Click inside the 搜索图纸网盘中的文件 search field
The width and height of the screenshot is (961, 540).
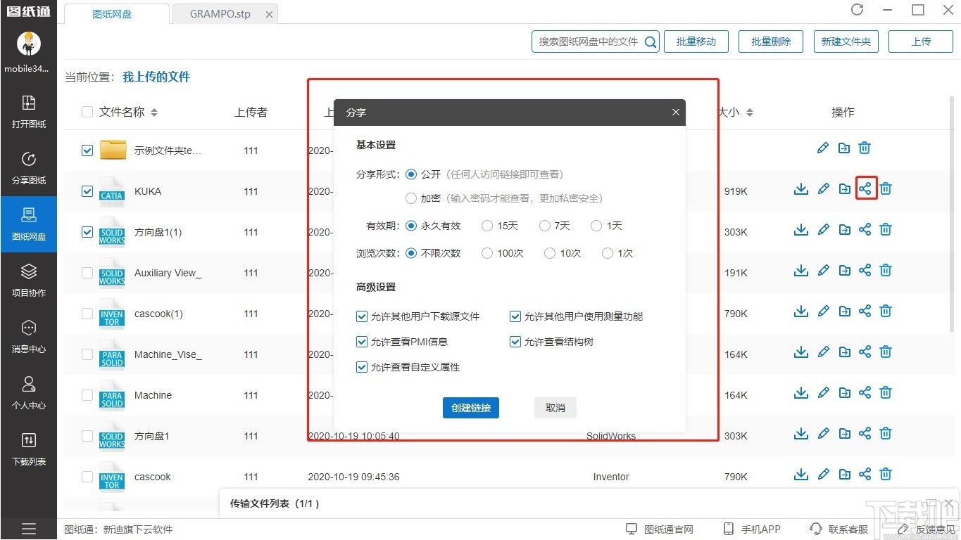591,41
